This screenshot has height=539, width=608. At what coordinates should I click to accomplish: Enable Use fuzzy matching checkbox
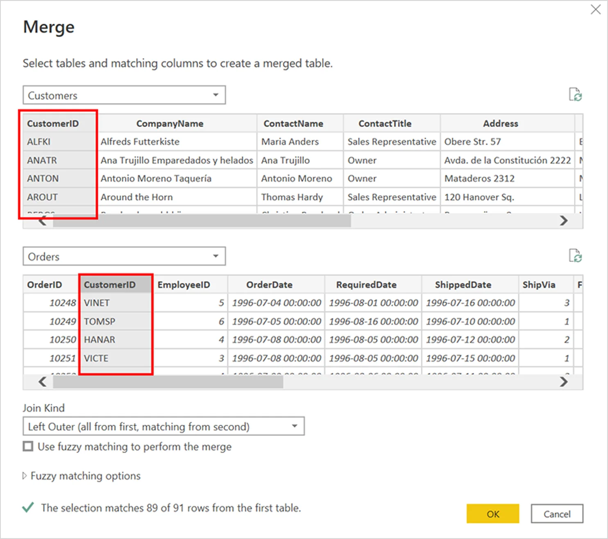tap(28, 446)
